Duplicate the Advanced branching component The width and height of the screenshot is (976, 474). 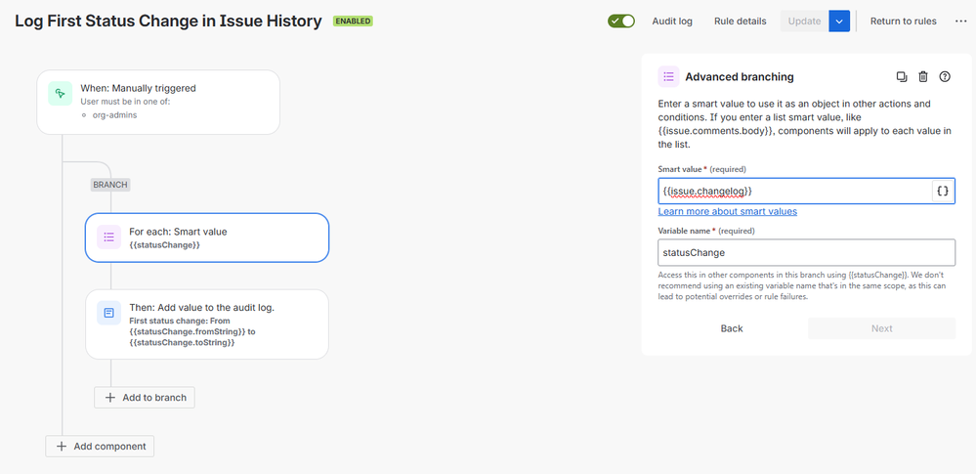[902, 76]
